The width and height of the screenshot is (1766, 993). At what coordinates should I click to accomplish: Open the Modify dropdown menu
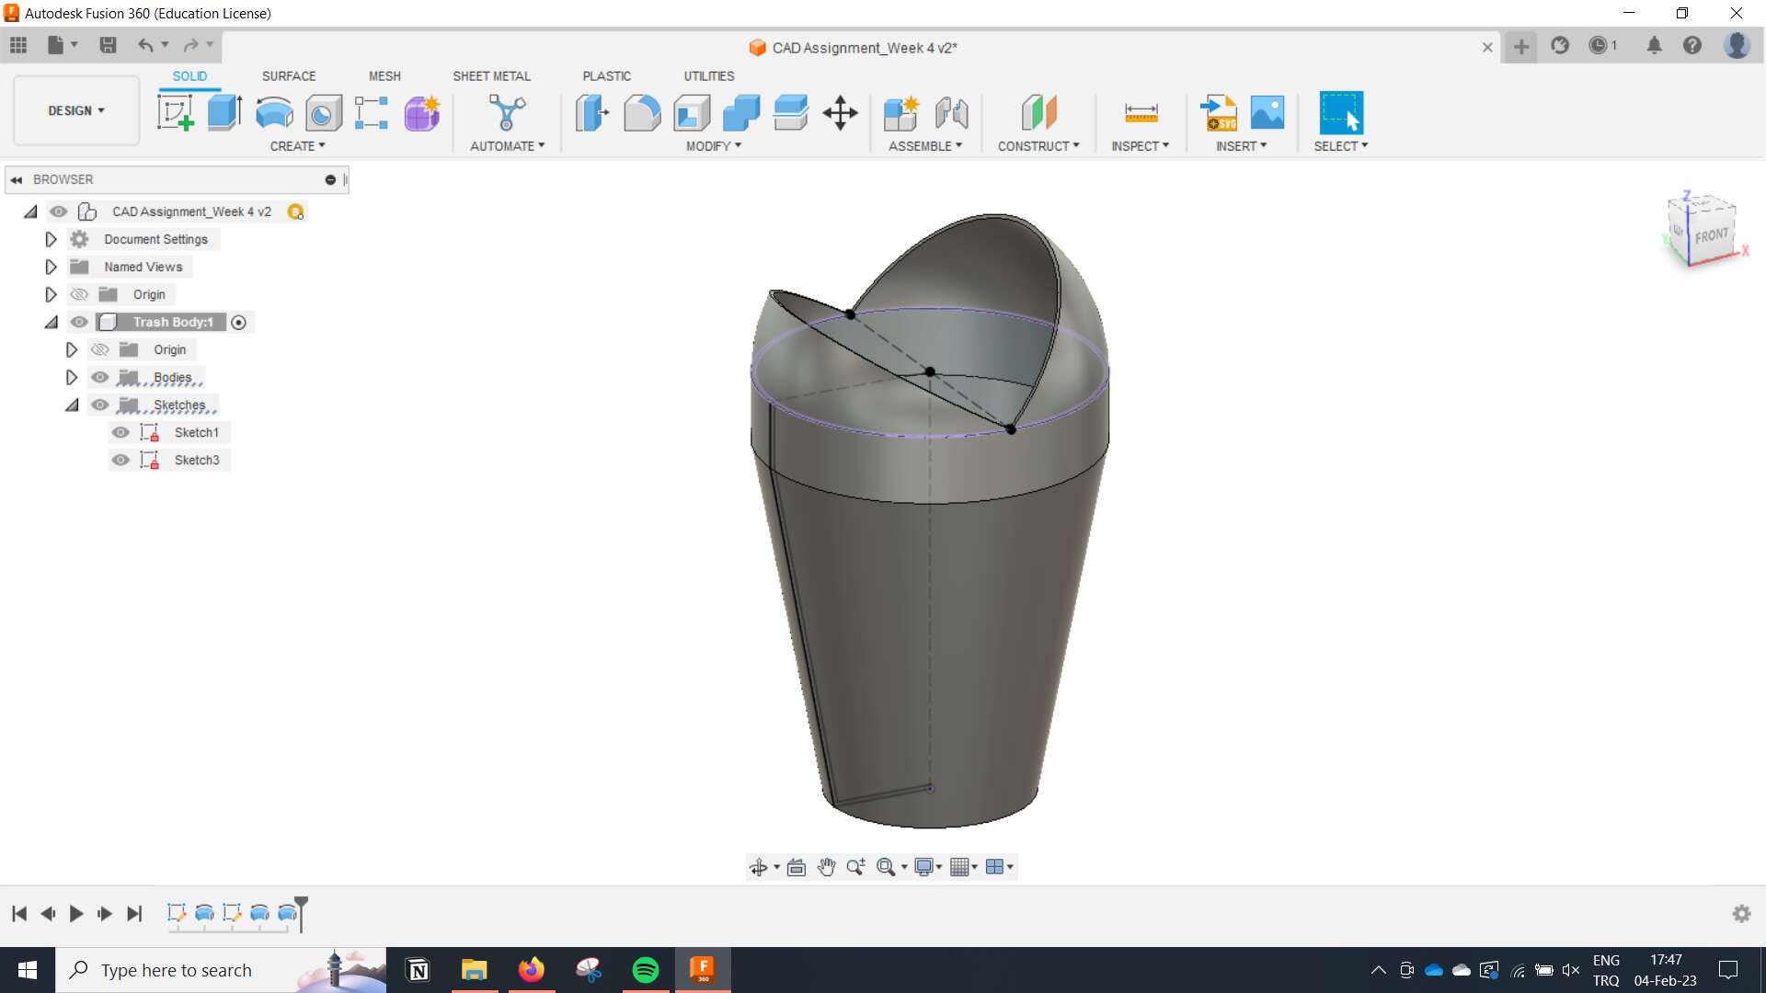click(714, 146)
